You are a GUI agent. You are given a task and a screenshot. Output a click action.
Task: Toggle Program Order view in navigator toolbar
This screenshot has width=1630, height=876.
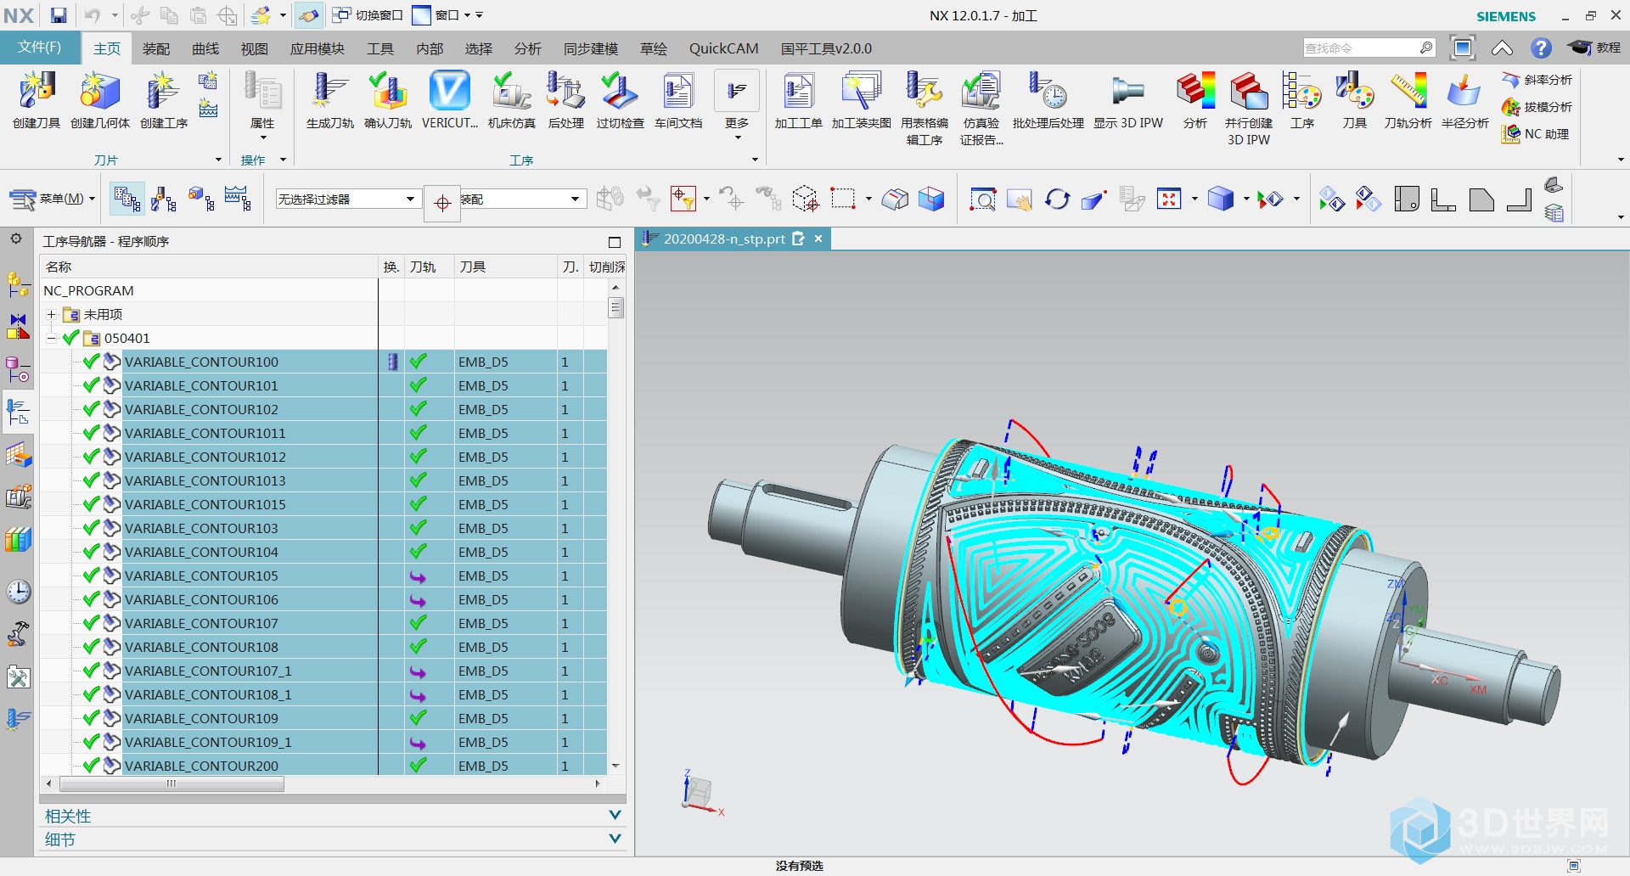click(x=126, y=199)
